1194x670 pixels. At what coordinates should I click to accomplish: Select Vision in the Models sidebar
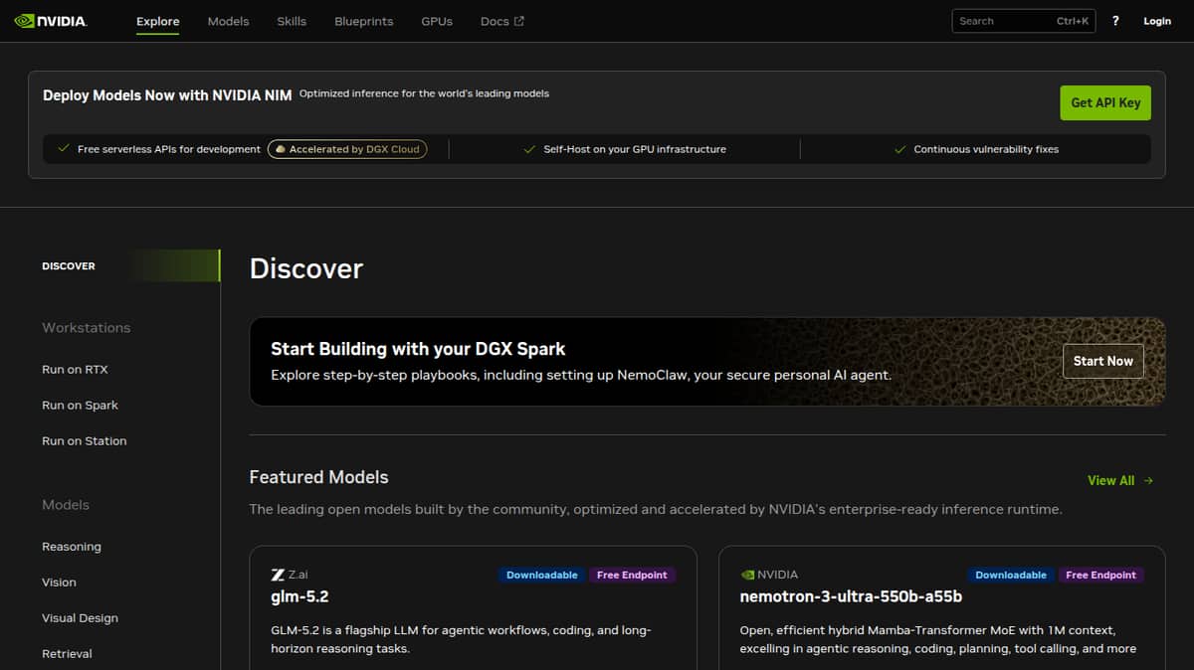pyautogui.click(x=59, y=583)
